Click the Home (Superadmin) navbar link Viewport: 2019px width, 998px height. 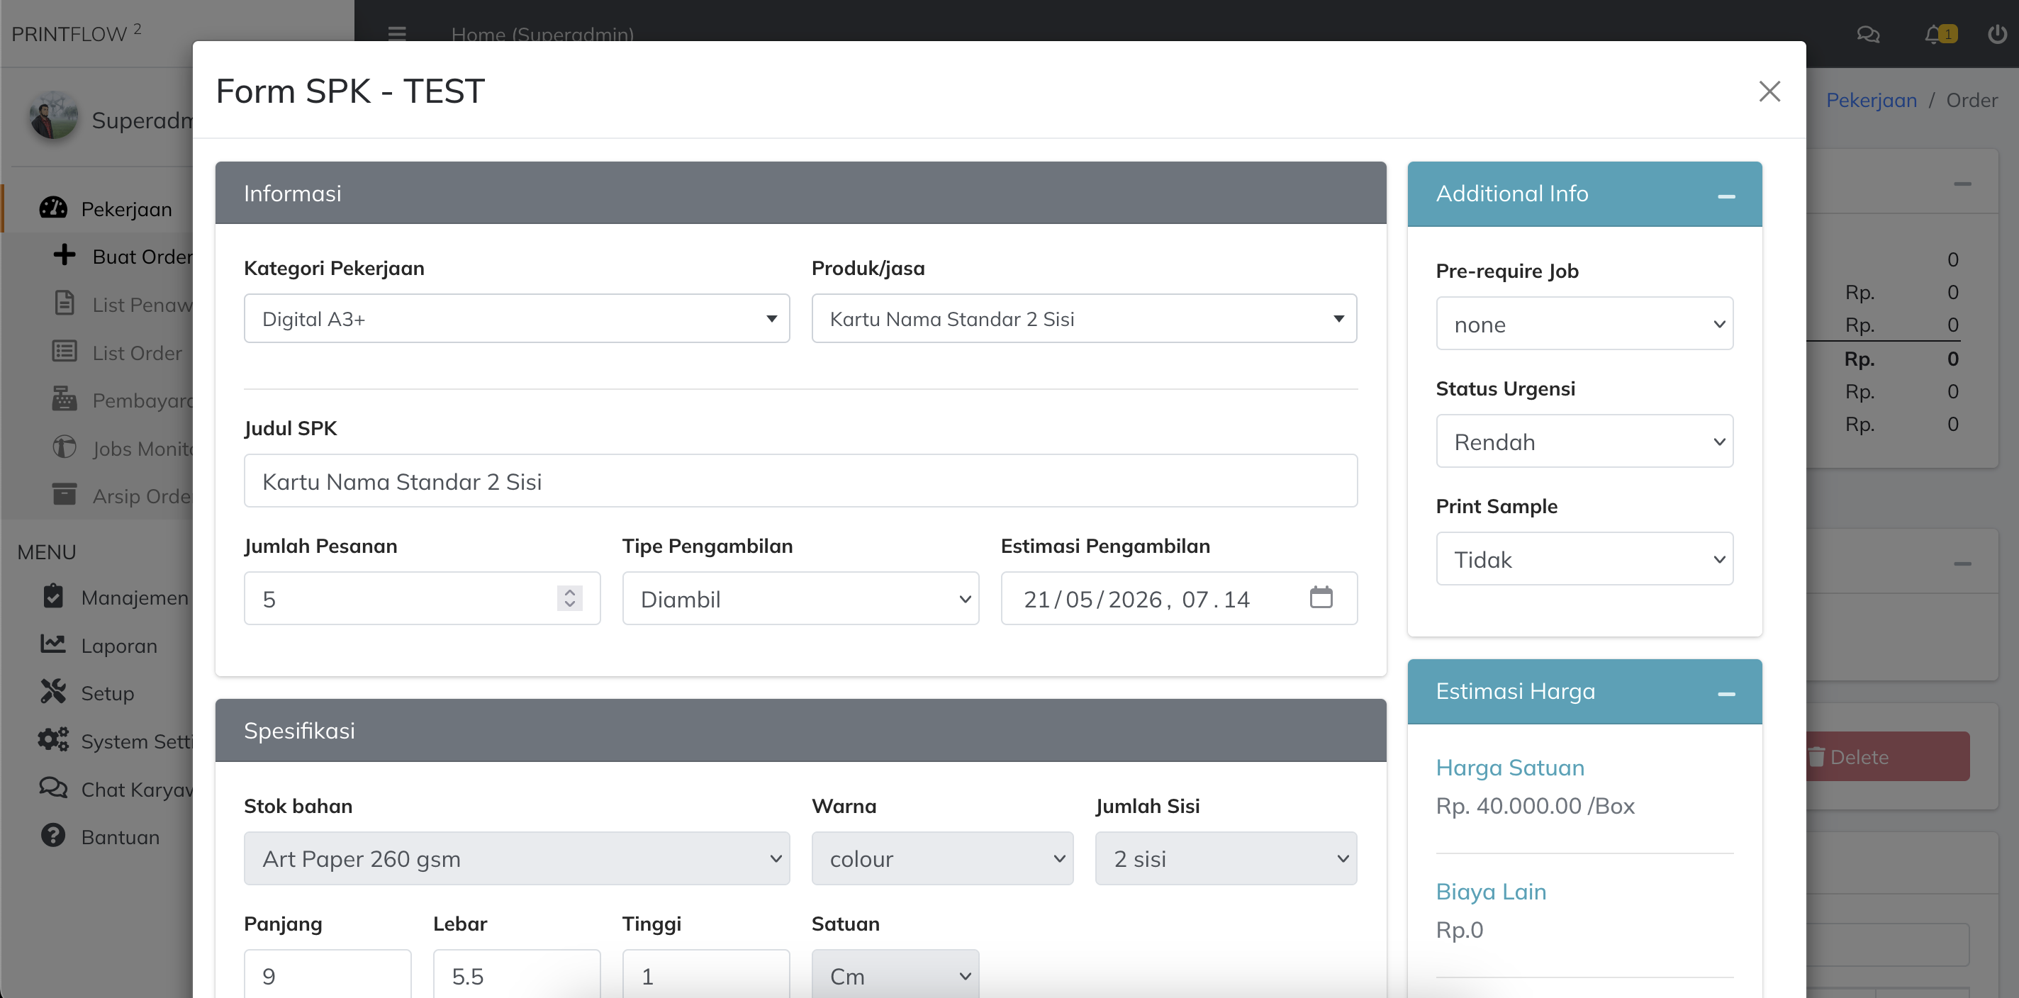click(542, 35)
